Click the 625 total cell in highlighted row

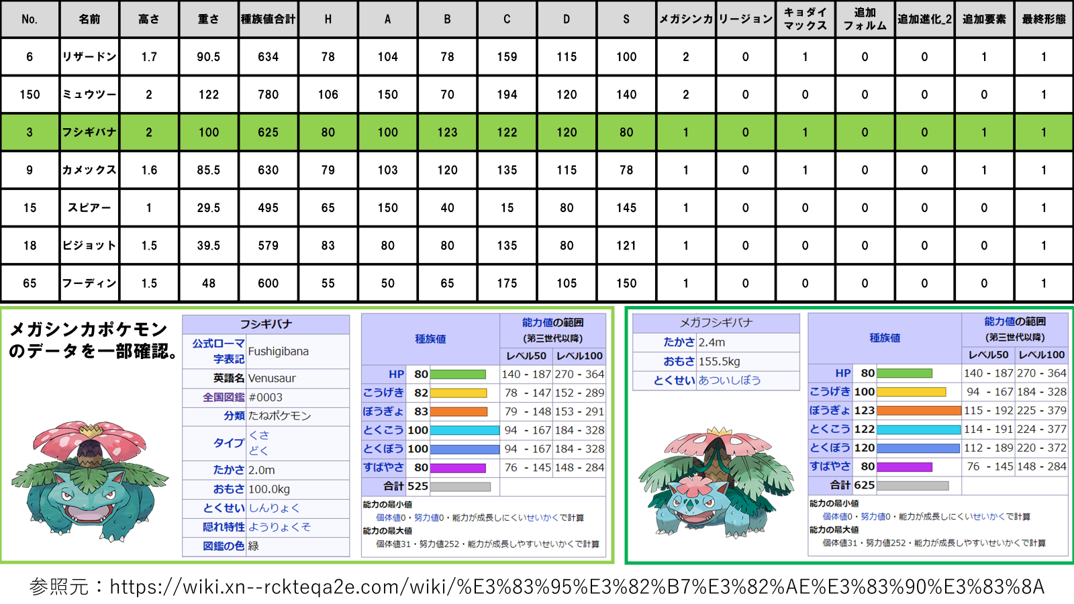point(268,132)
